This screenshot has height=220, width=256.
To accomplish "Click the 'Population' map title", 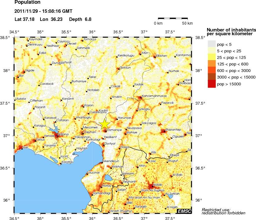I will tap(27, 2).
